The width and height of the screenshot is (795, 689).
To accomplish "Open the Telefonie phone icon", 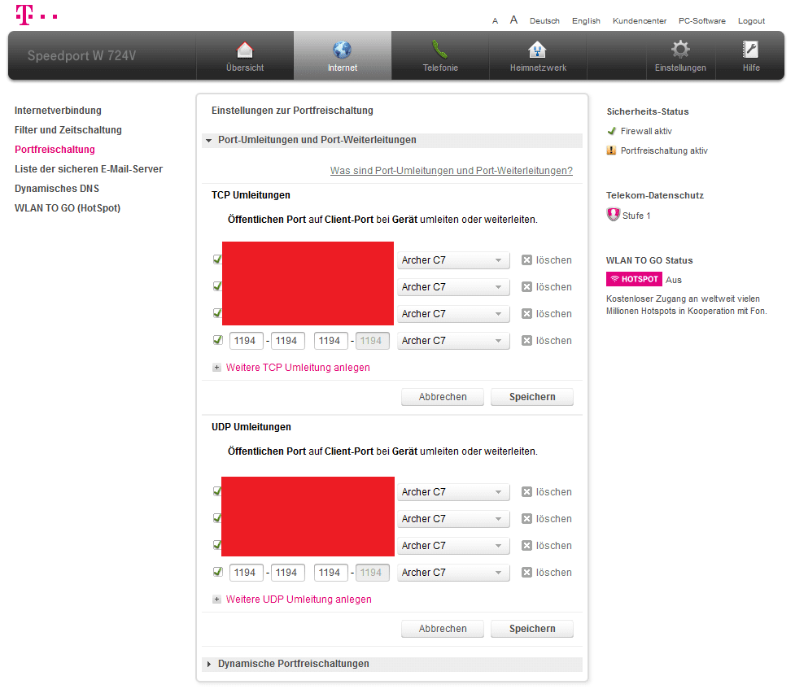I will (x=439, y=50).
